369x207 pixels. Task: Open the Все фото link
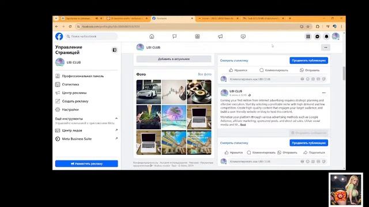click(205, 74)
